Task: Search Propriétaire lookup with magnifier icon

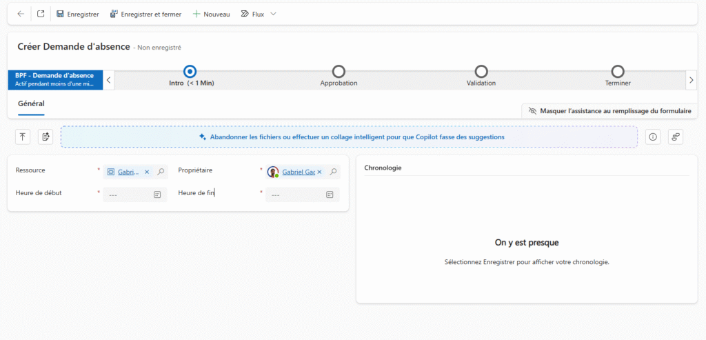Action: pos(333,172)
